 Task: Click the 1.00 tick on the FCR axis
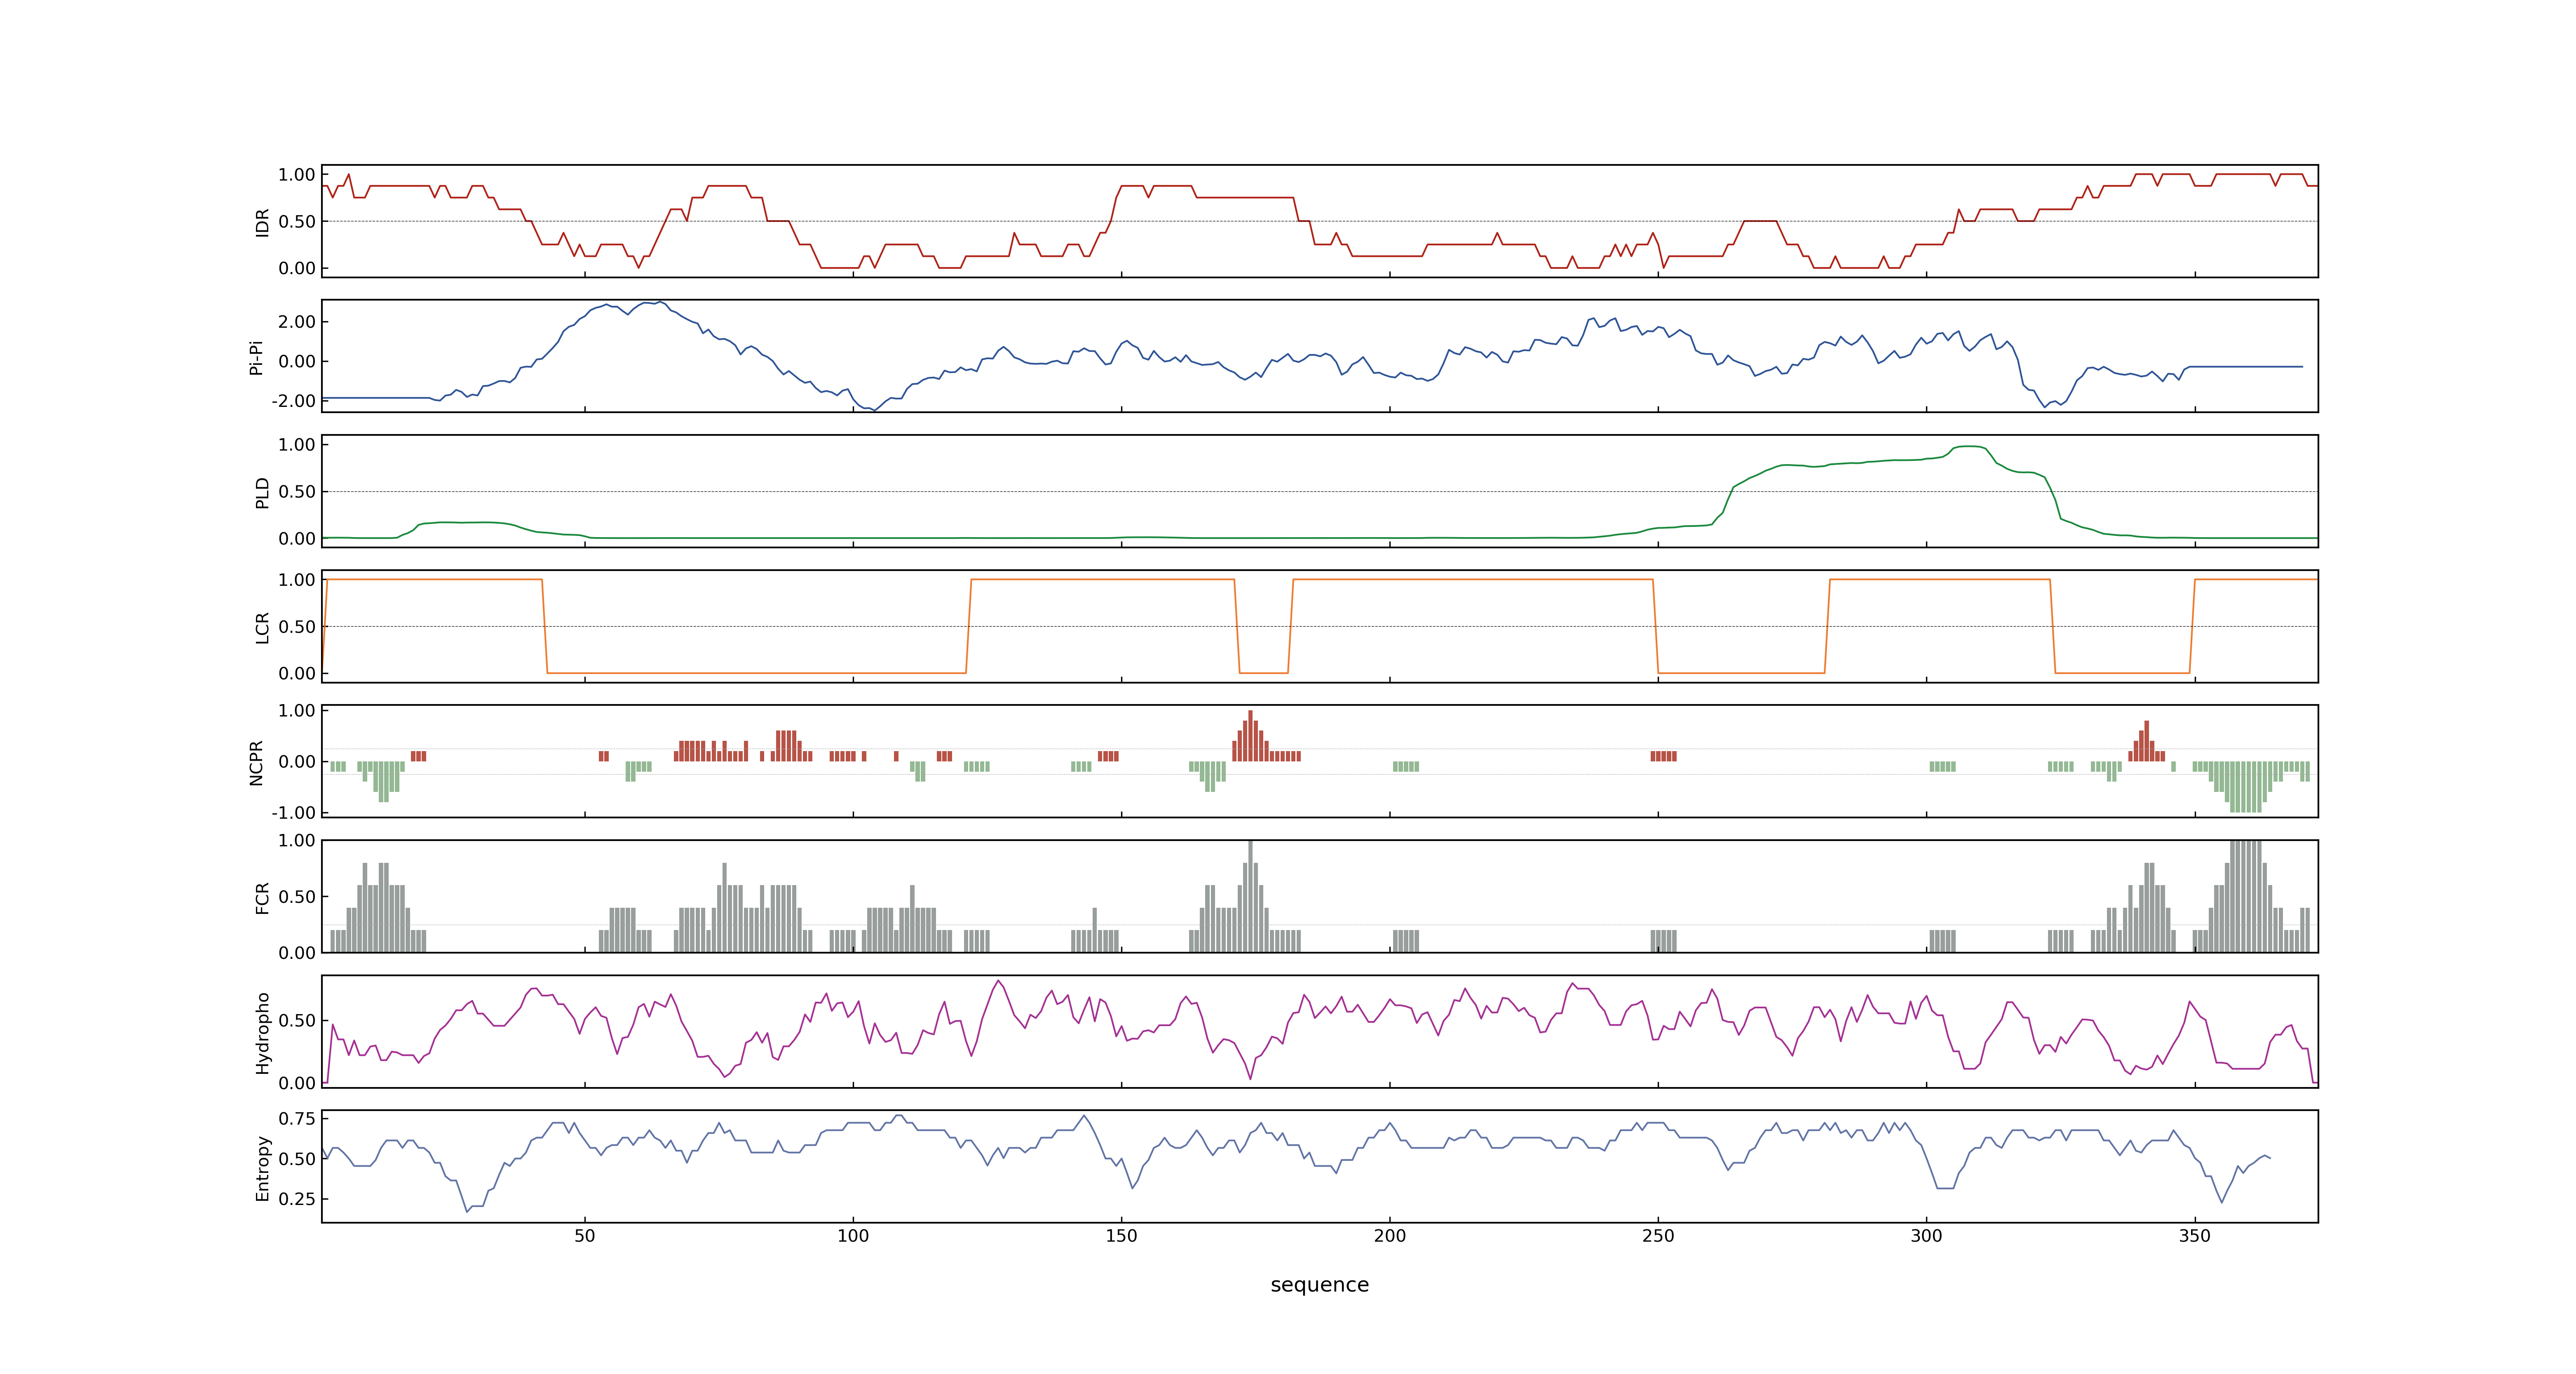point(297,841)
